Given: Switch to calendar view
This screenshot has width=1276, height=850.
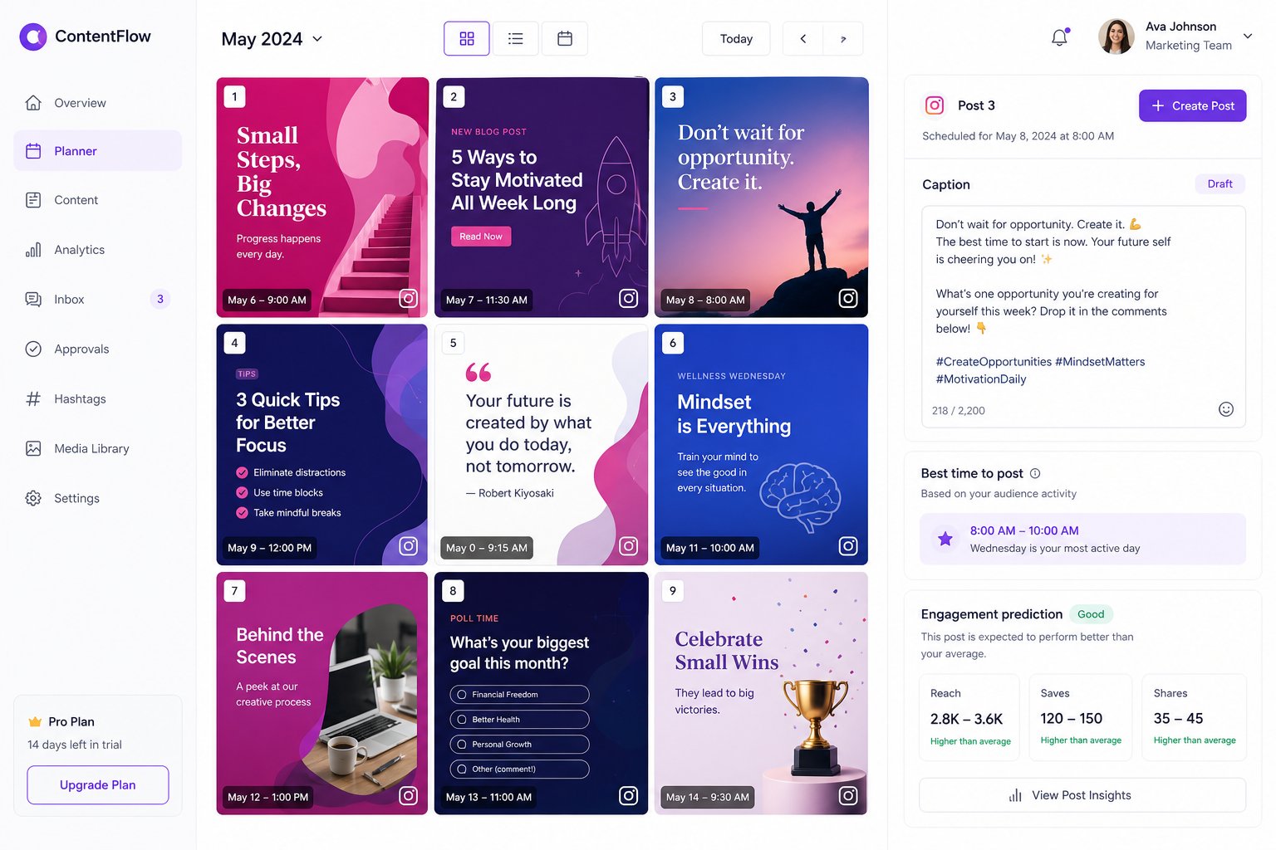Looking at the screenshot, I should click(565, 38).
